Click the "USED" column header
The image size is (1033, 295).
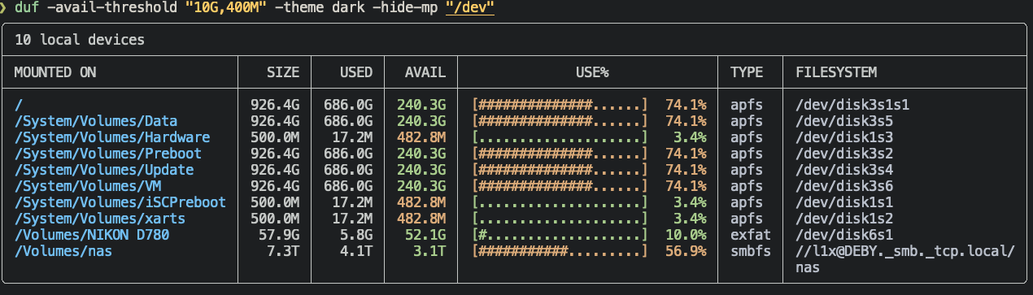tap(356, 72)
